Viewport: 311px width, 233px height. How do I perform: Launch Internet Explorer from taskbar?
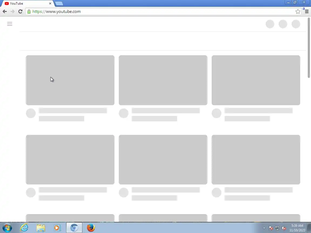24,228
